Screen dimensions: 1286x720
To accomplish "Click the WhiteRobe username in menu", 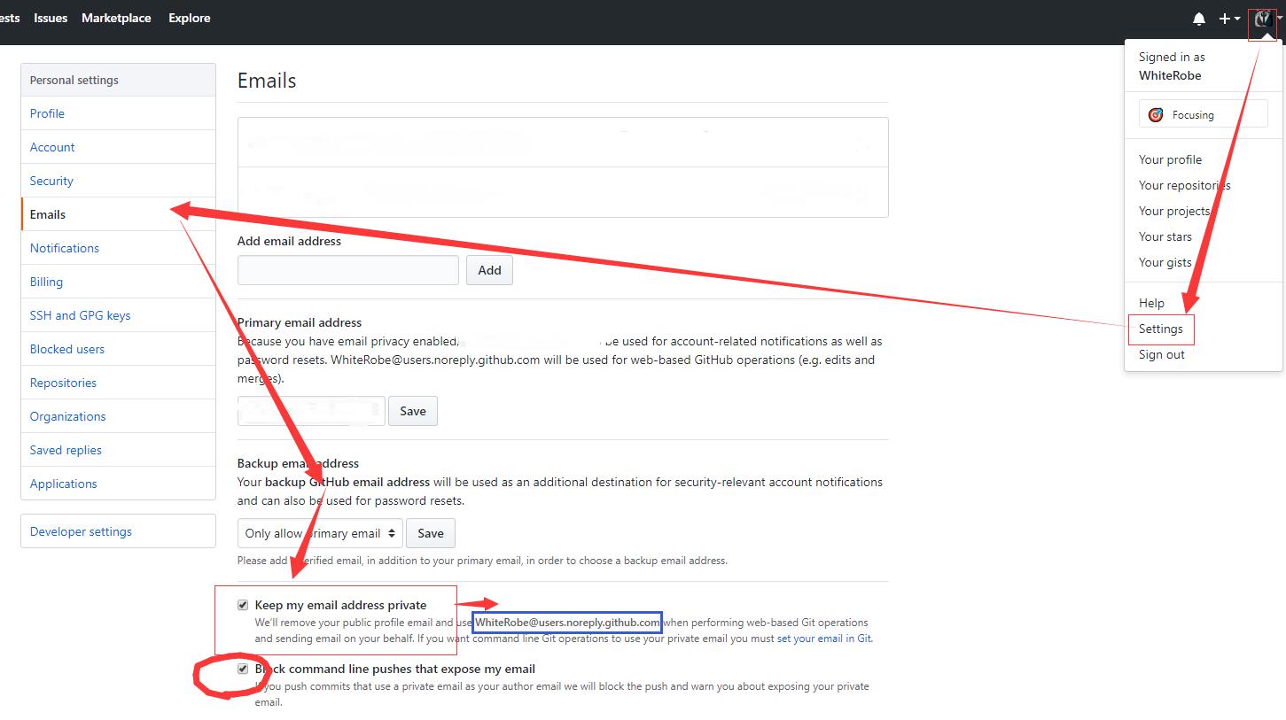I will [x=1170, y=75].
